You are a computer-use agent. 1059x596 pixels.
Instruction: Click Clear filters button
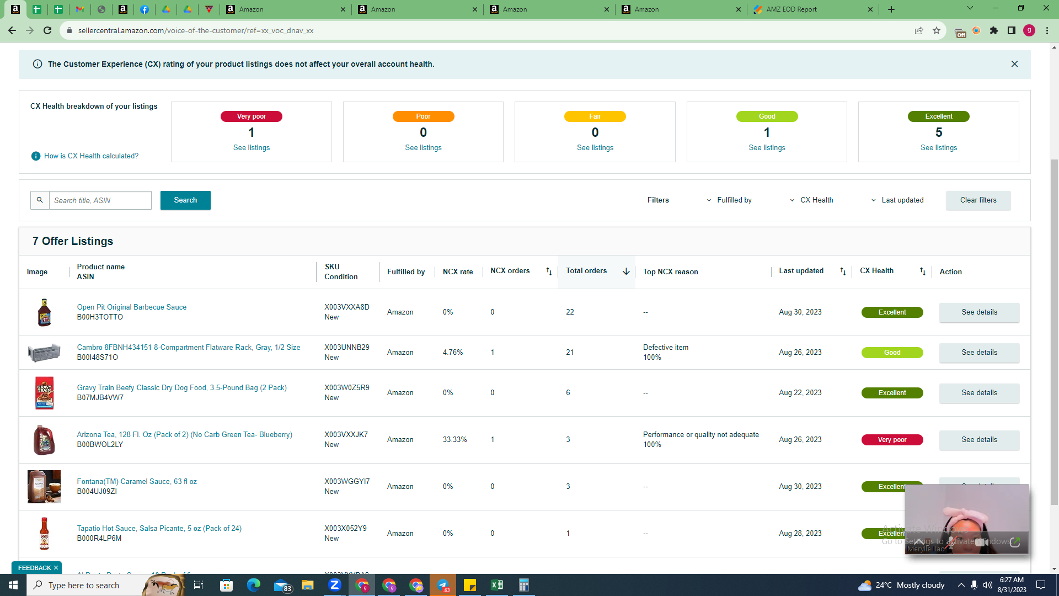click(978, 200)
